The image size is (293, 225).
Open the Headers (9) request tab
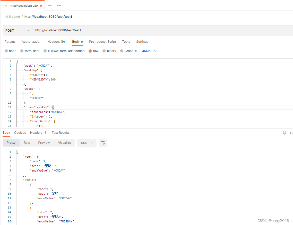pyautogui.click(x=56, y=42)
